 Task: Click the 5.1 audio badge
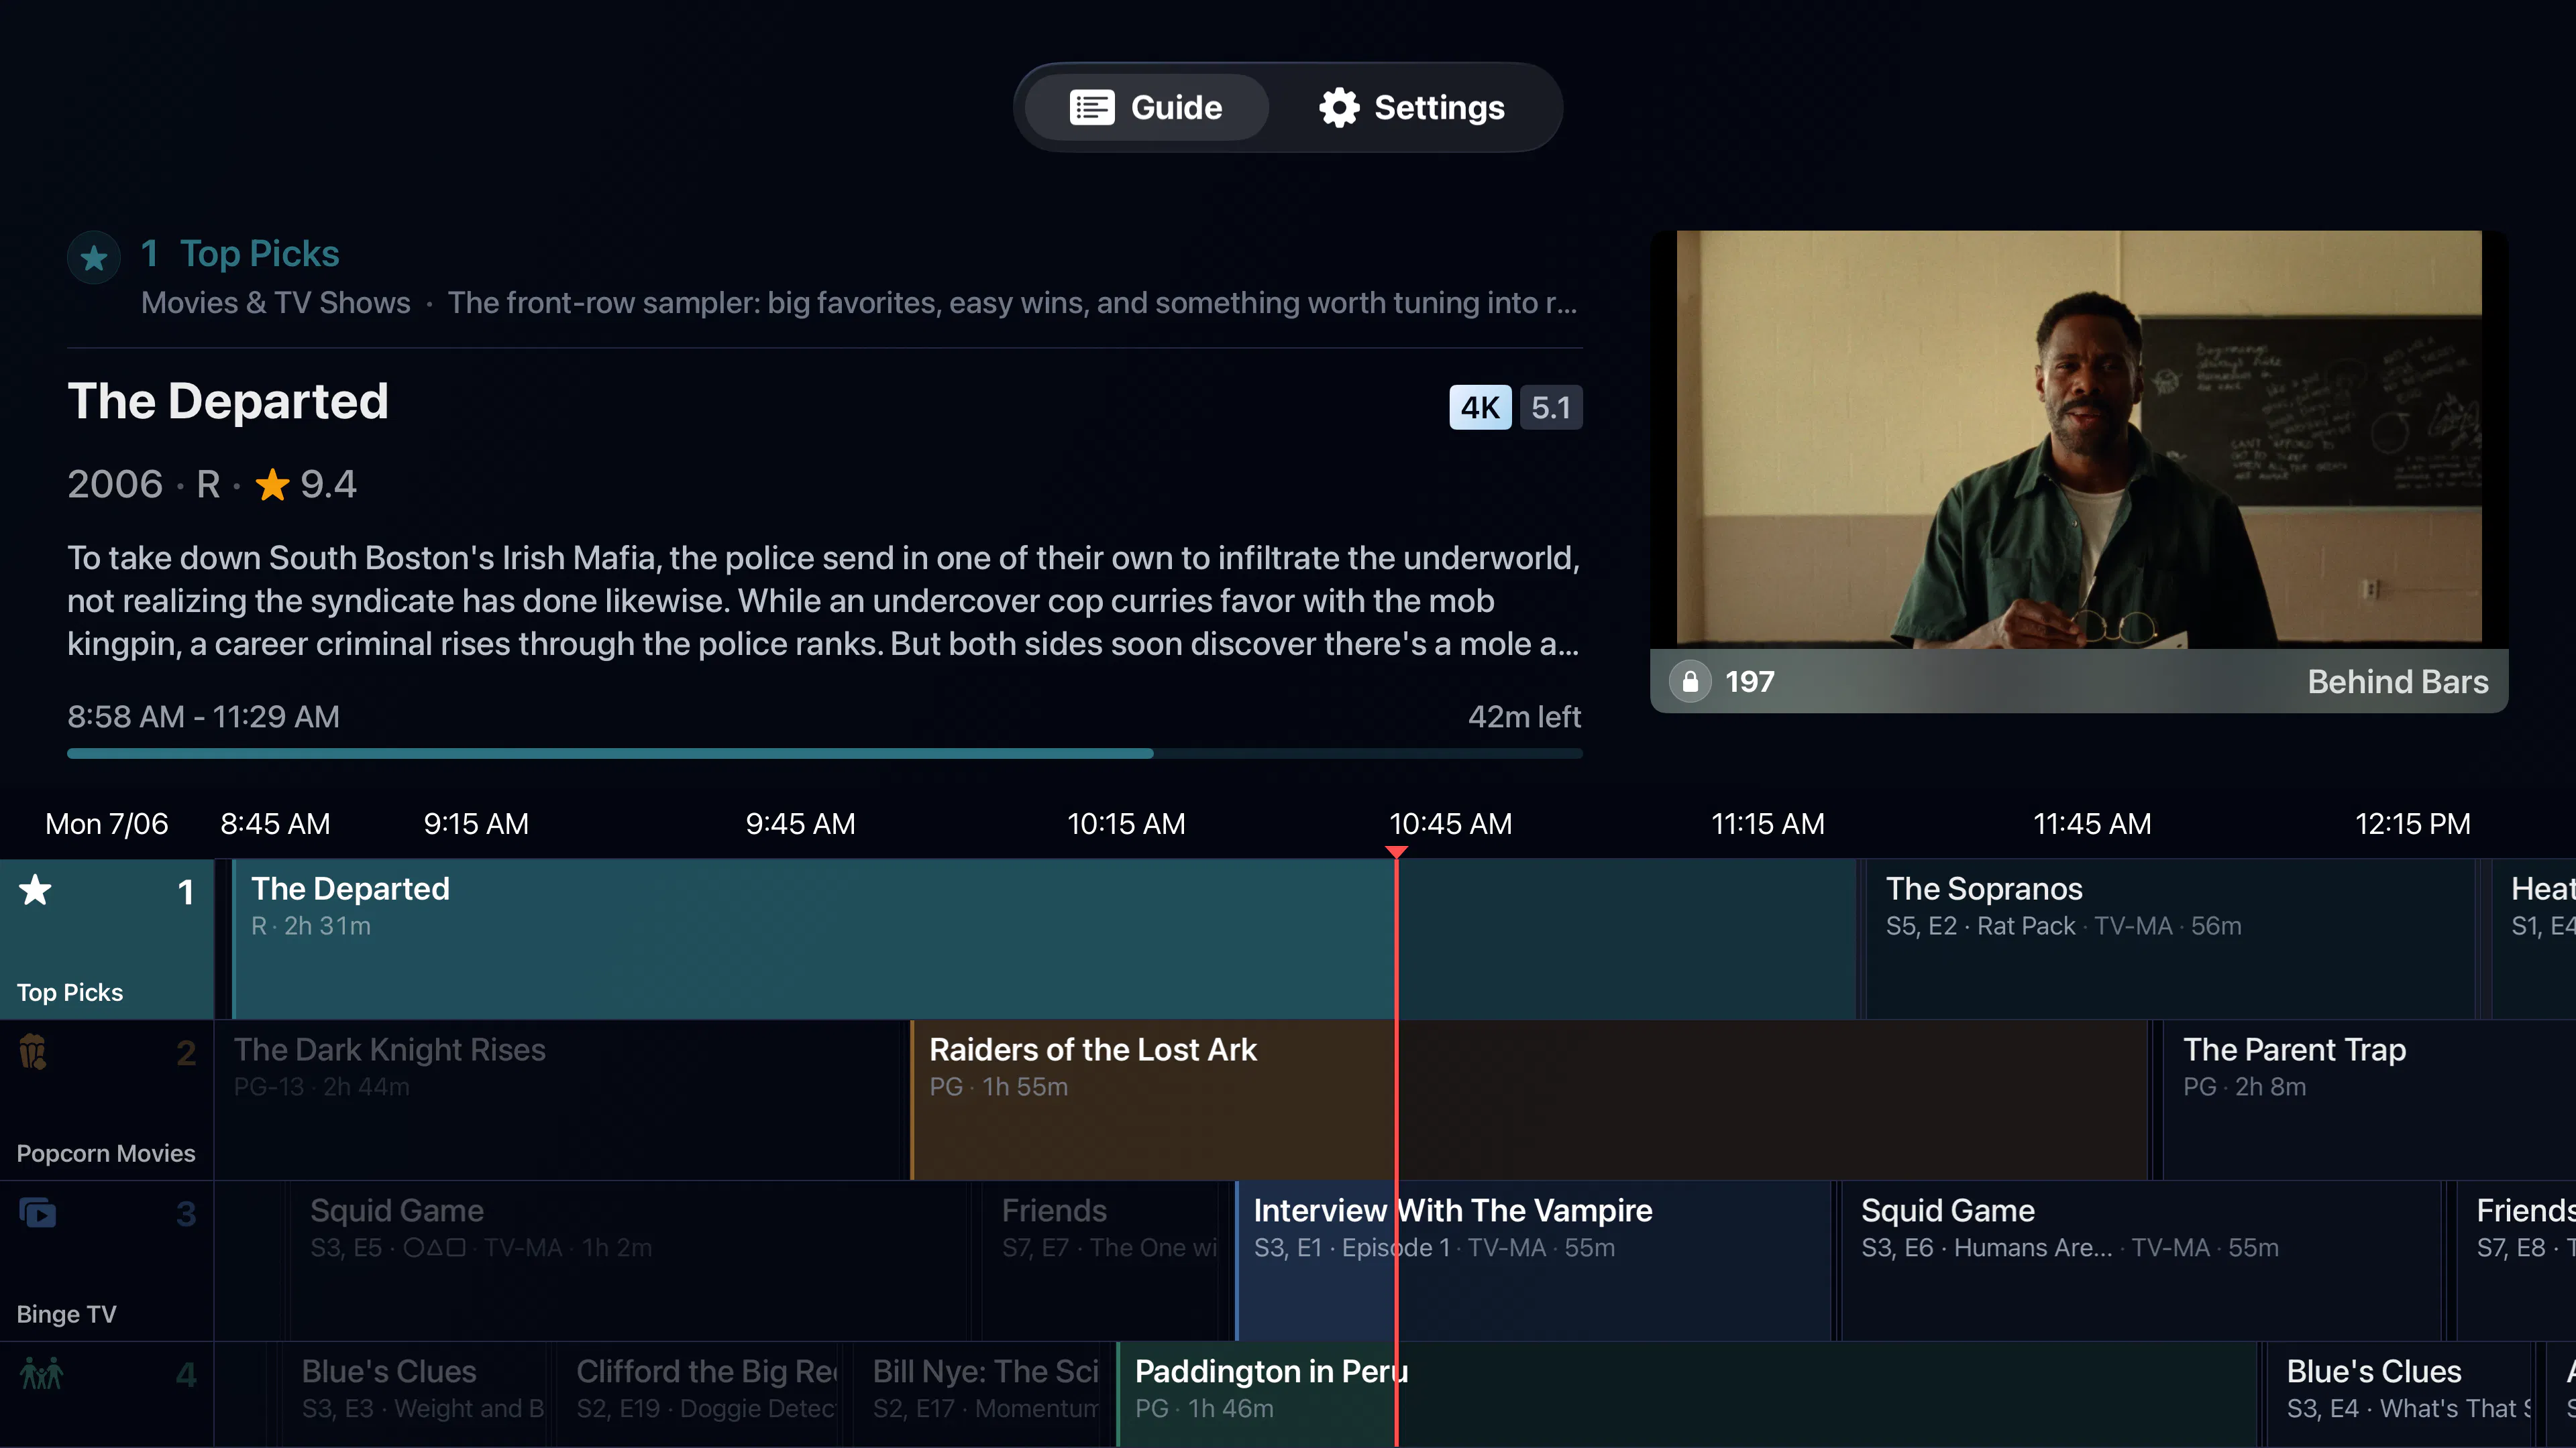(1551, 408)
